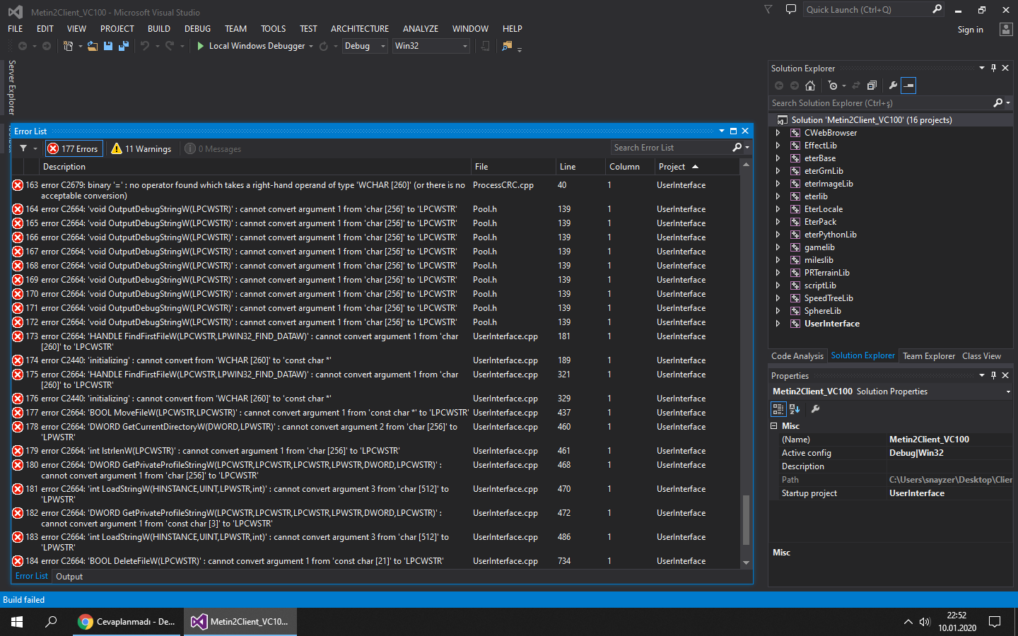Pin the Properties panel

993,375
